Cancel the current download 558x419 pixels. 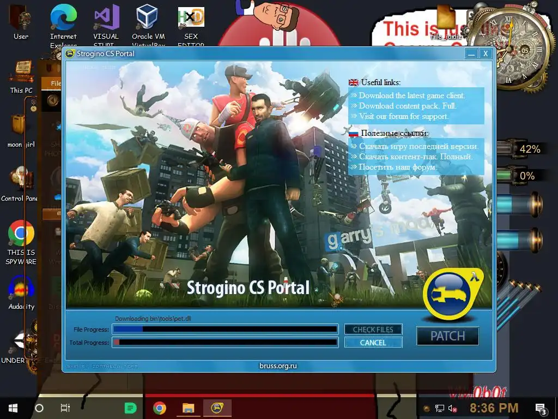[x=373, y=343]
